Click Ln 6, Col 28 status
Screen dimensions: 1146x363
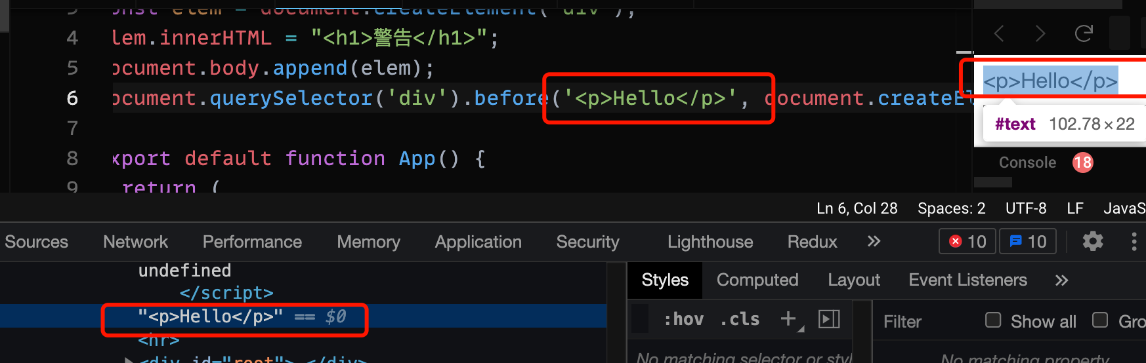point(857,208)
